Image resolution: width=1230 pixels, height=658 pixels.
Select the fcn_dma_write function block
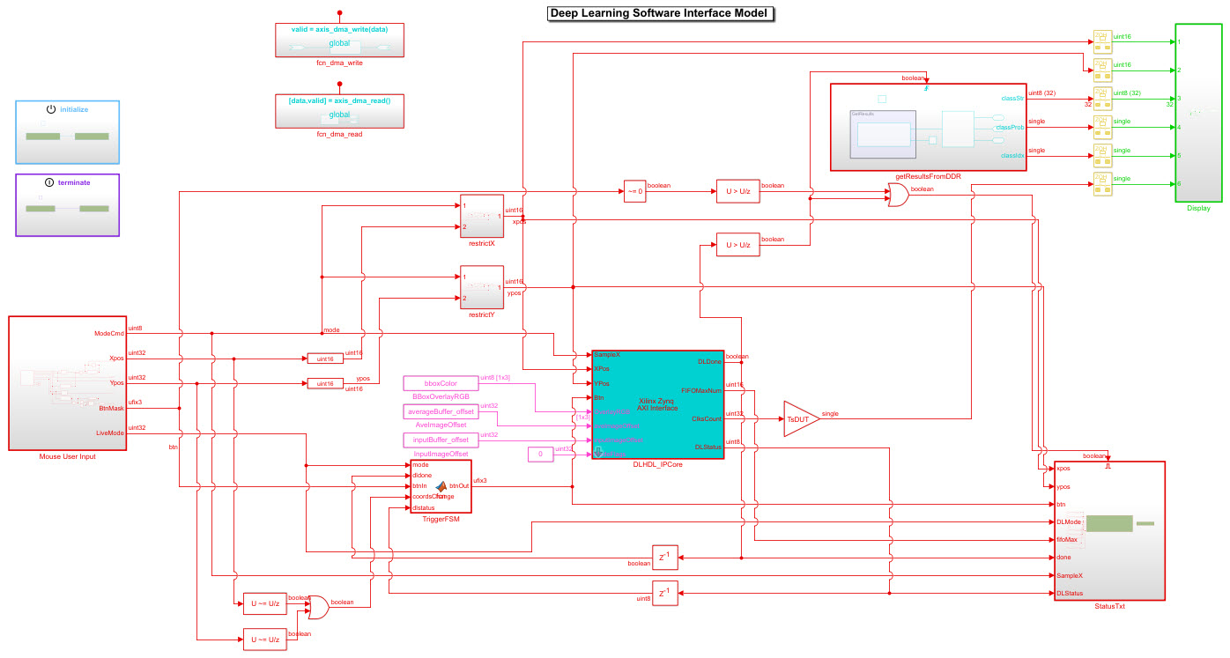click(x=339, y=41)
